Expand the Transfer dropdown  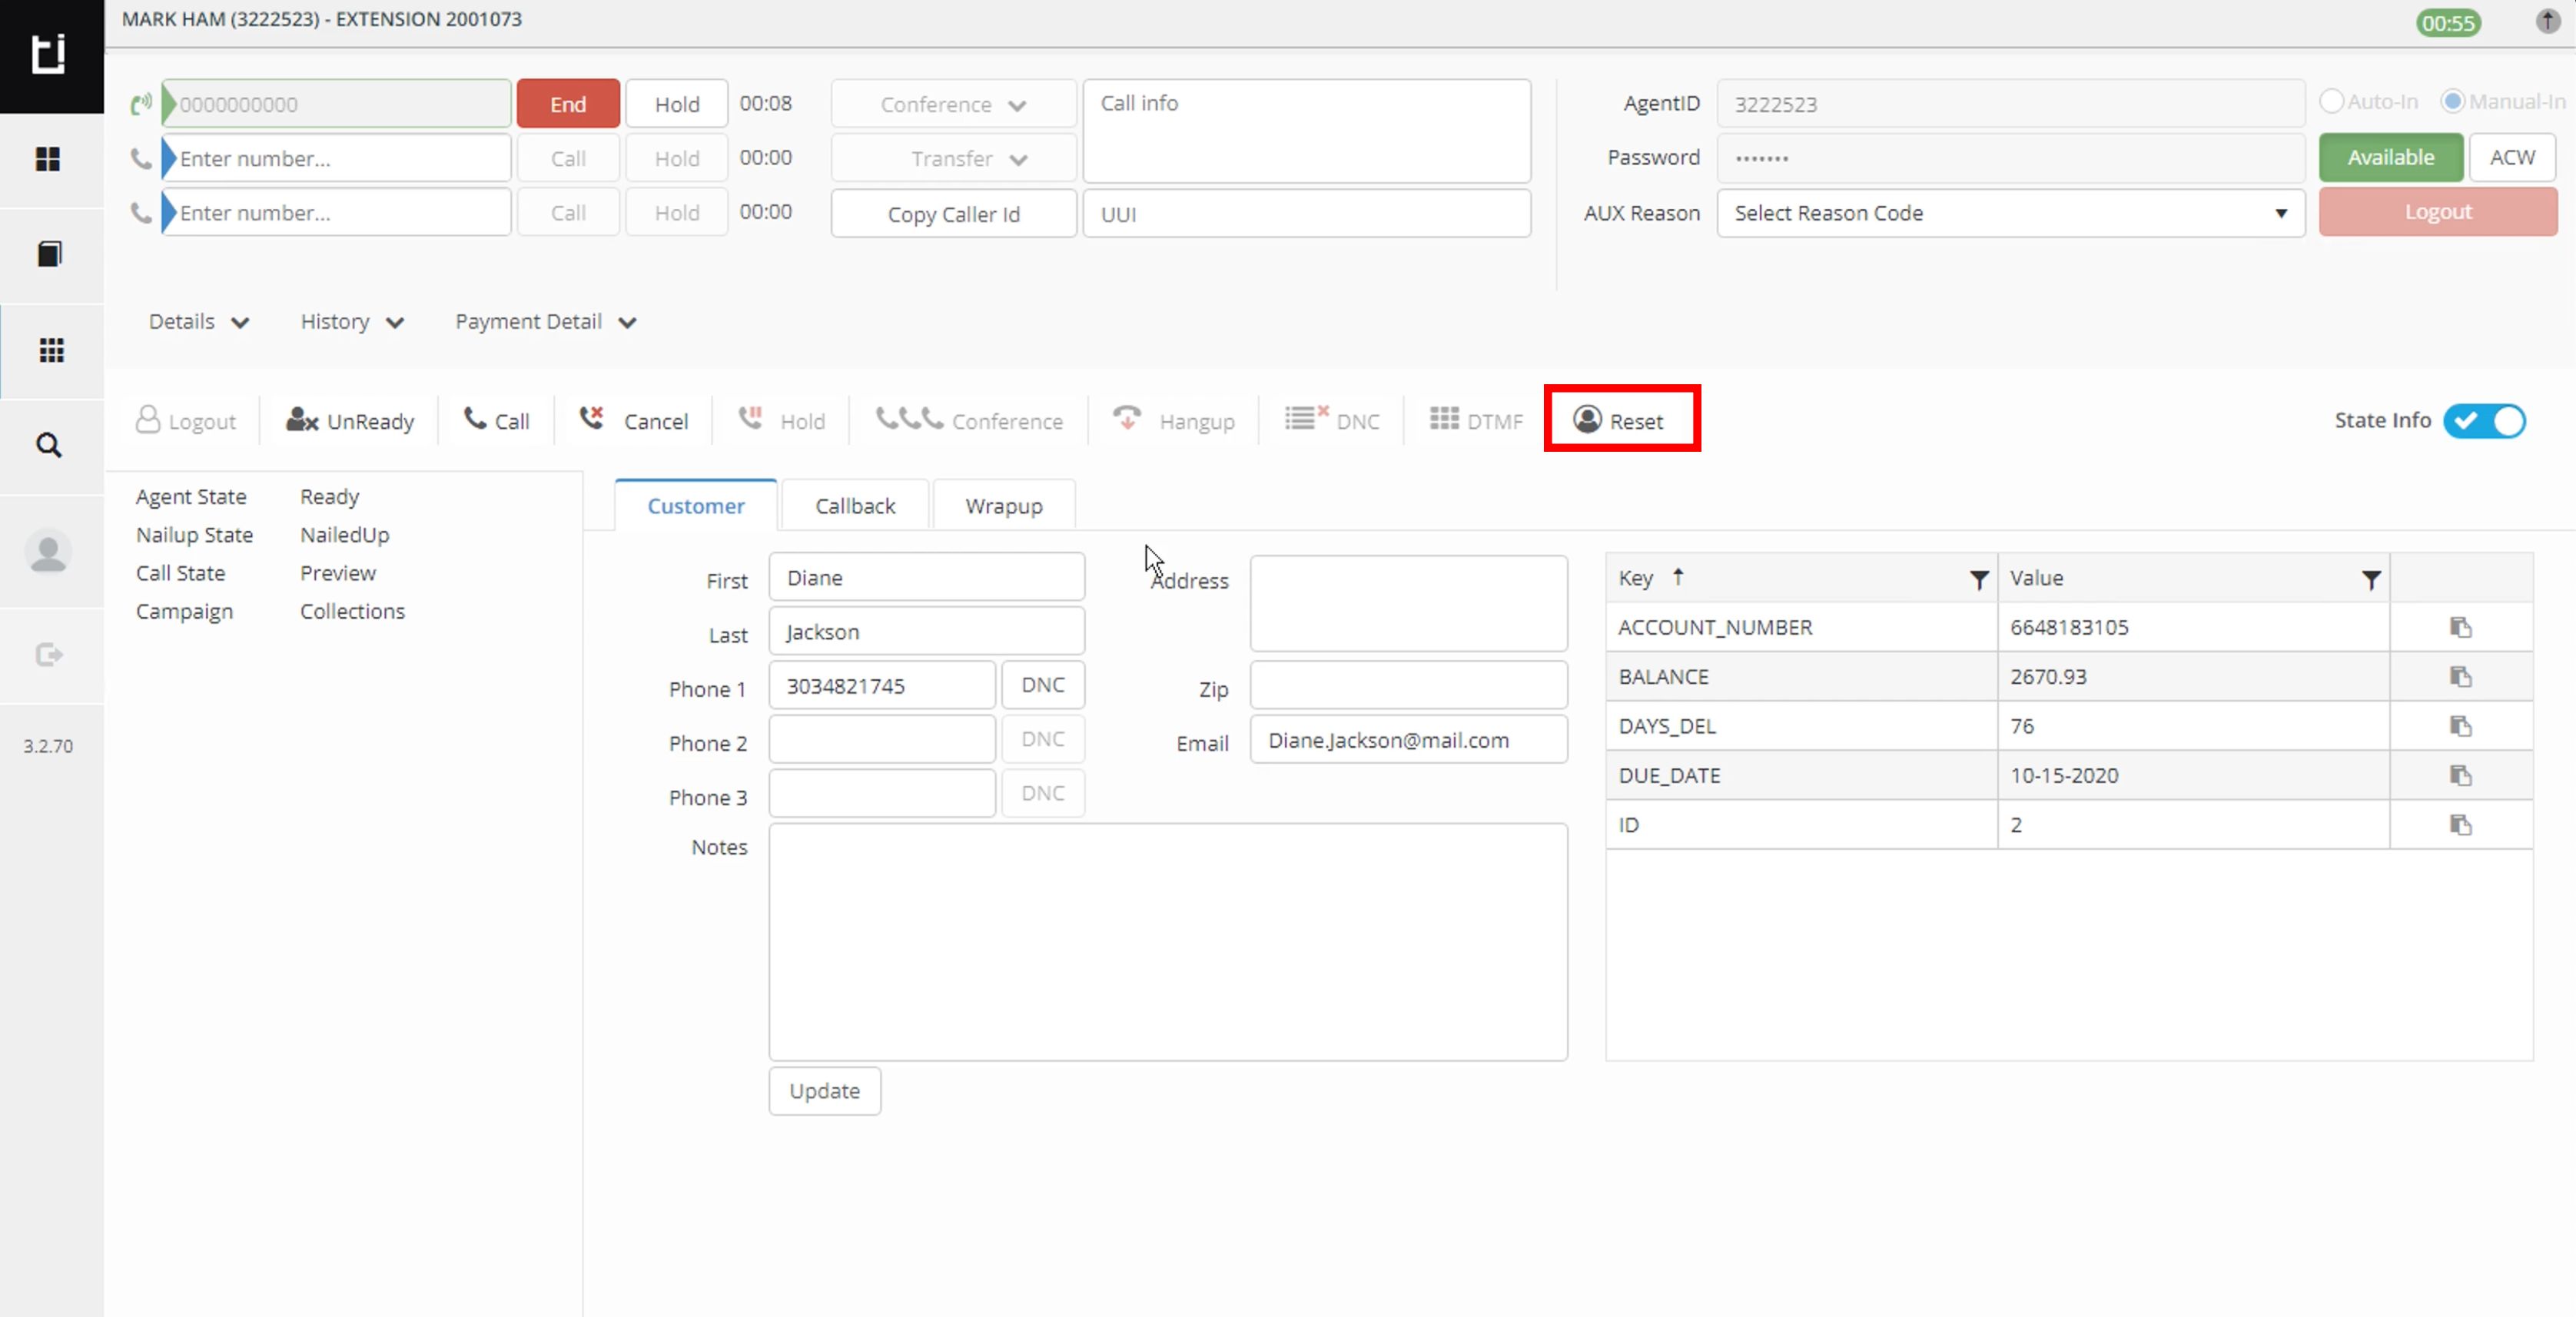953,158
